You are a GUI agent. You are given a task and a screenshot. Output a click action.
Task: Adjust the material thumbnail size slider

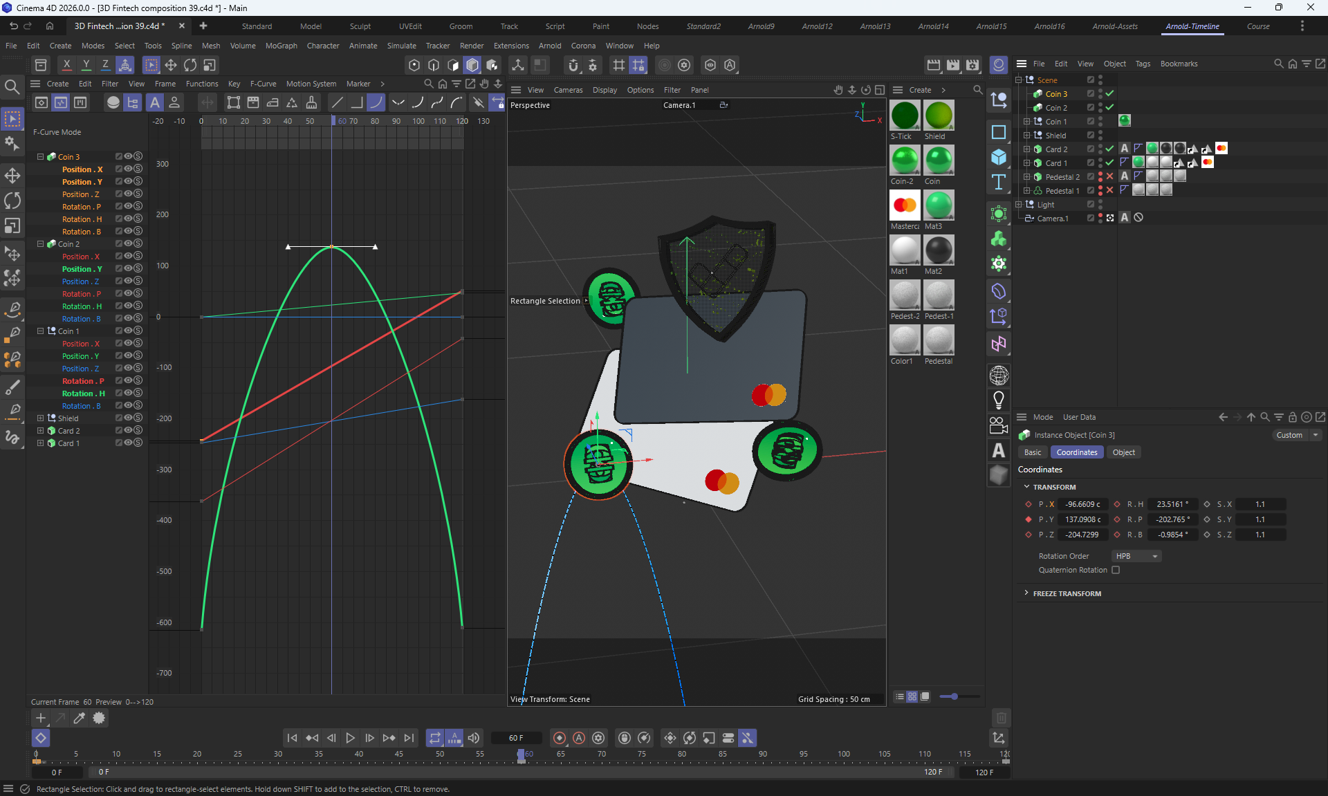[954, 696]
